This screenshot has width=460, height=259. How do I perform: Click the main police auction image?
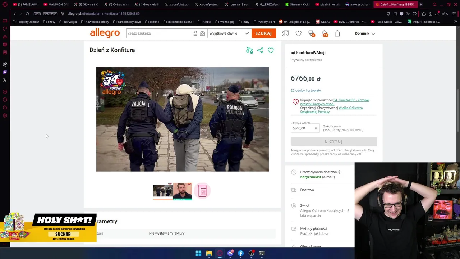[182, 119]
